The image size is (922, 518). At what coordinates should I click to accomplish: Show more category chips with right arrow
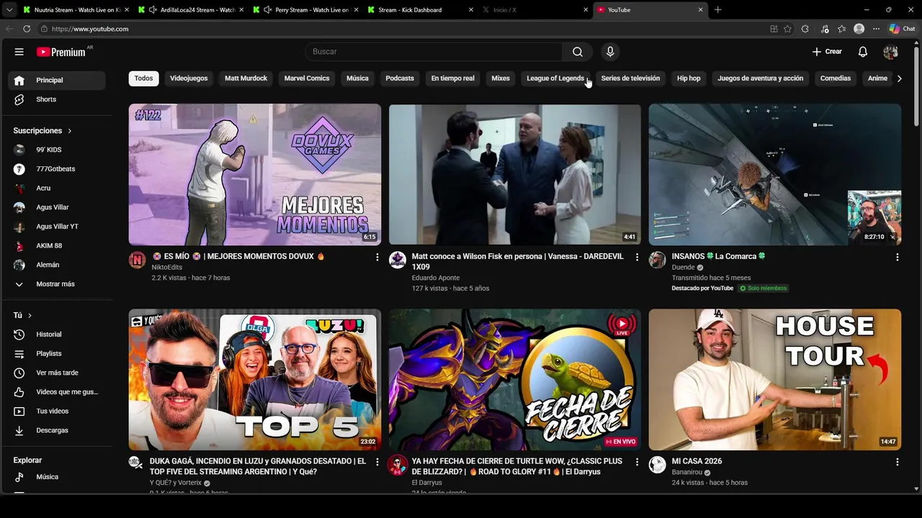[899, 78]
